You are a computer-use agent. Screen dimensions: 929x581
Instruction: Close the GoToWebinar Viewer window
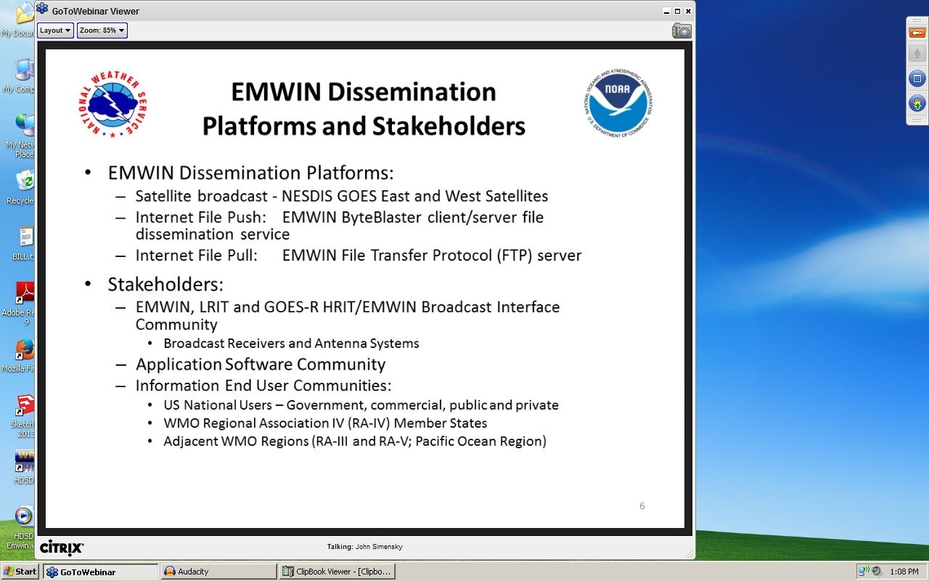coord(688,11)
